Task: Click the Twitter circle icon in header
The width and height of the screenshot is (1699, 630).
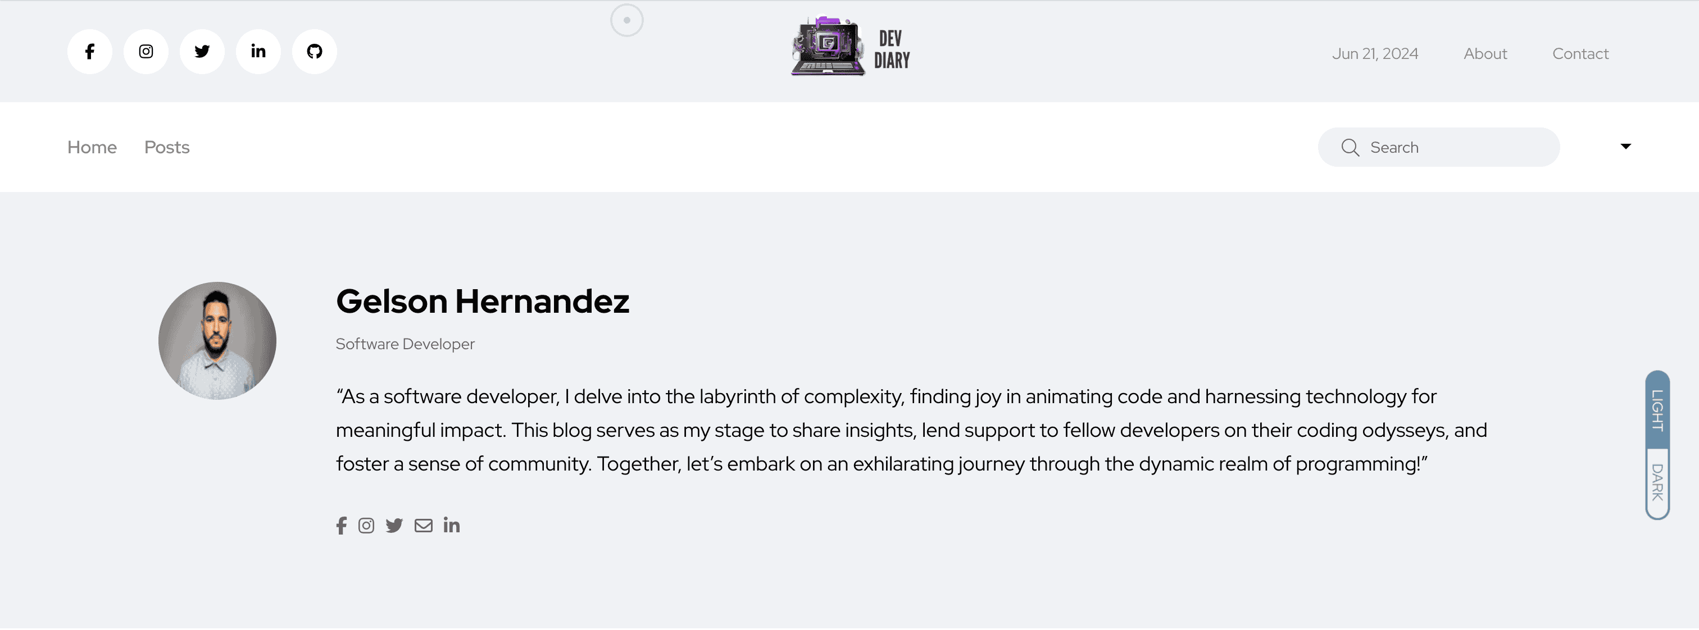Action: tap(202, 52)
